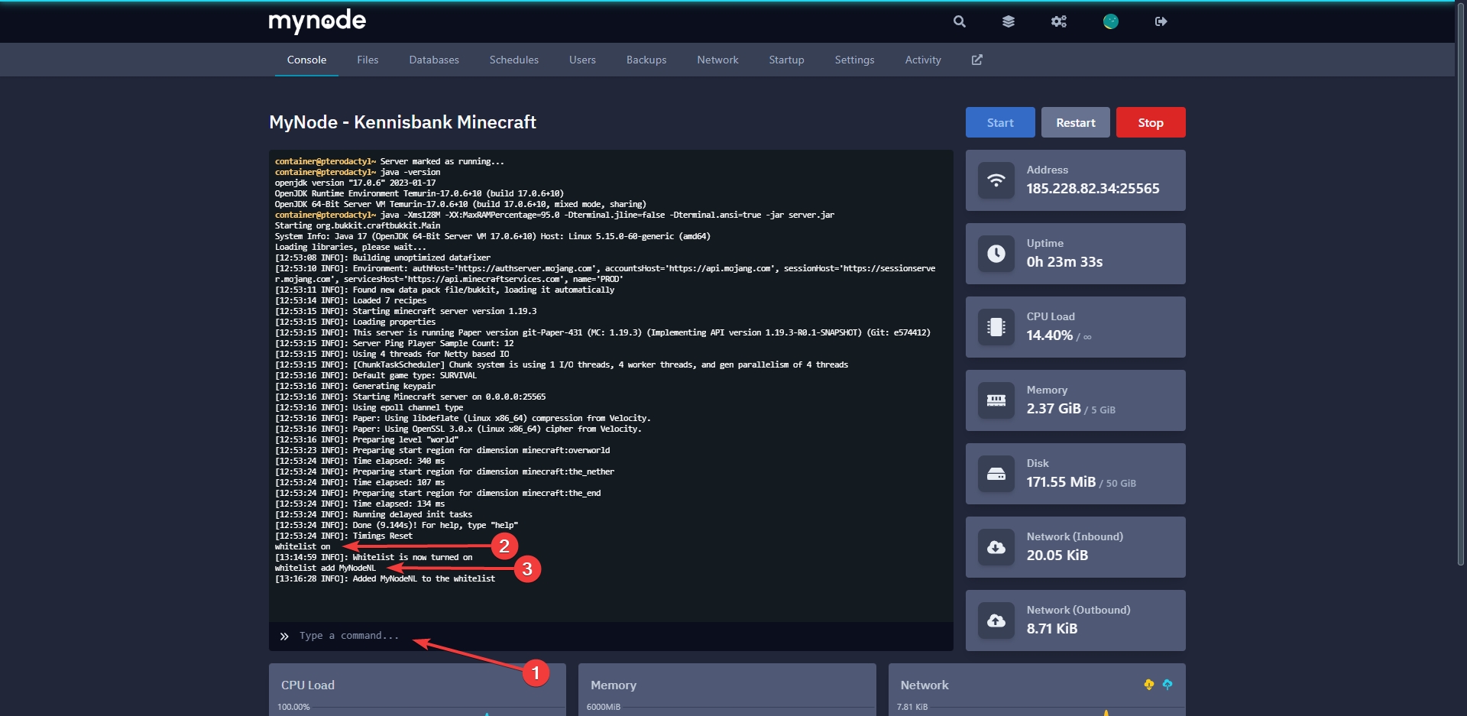Click the sign out icon
This screenshot has width=1467, height=716.
(x=1161, y=21)
